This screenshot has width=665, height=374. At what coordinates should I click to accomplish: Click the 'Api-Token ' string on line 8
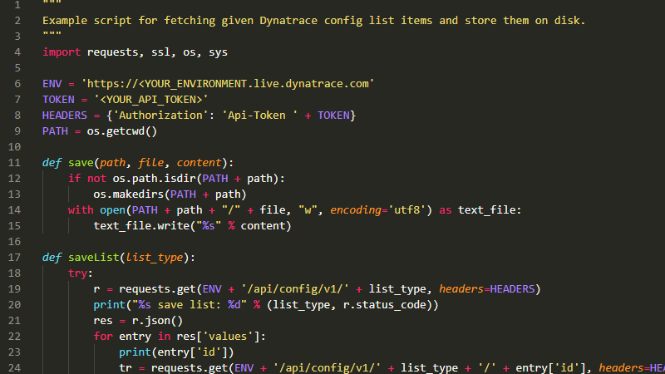click(x=259, y=116)
